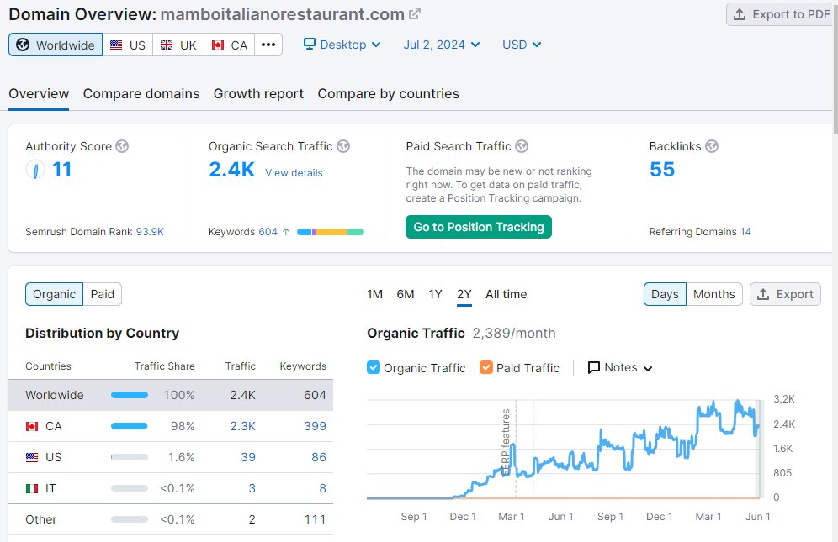Viewport: 838px width, 542px height.
Task: Click Go to Position Tracking button
Action: tap(479, 227)
